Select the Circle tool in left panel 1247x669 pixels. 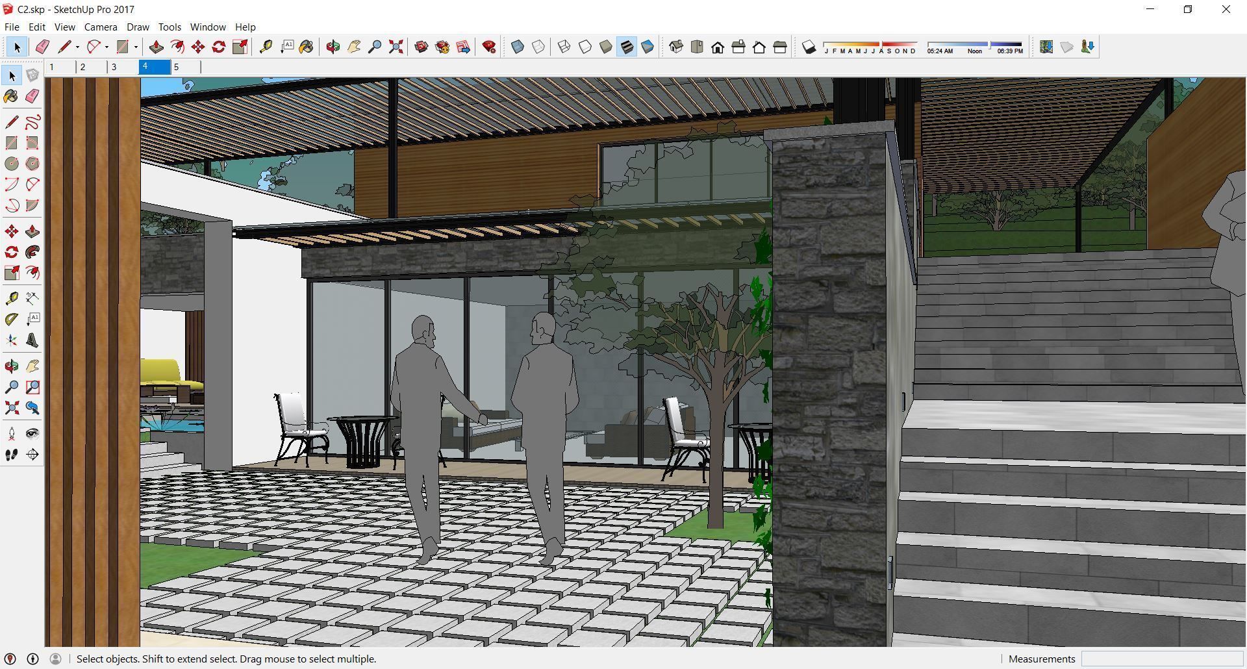point(12,164)
